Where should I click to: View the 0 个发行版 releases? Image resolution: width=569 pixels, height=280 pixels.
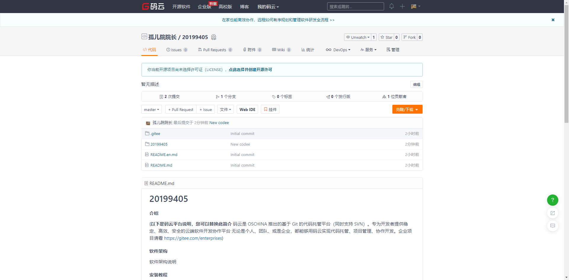pyautogui.click(x=338, y=96)
